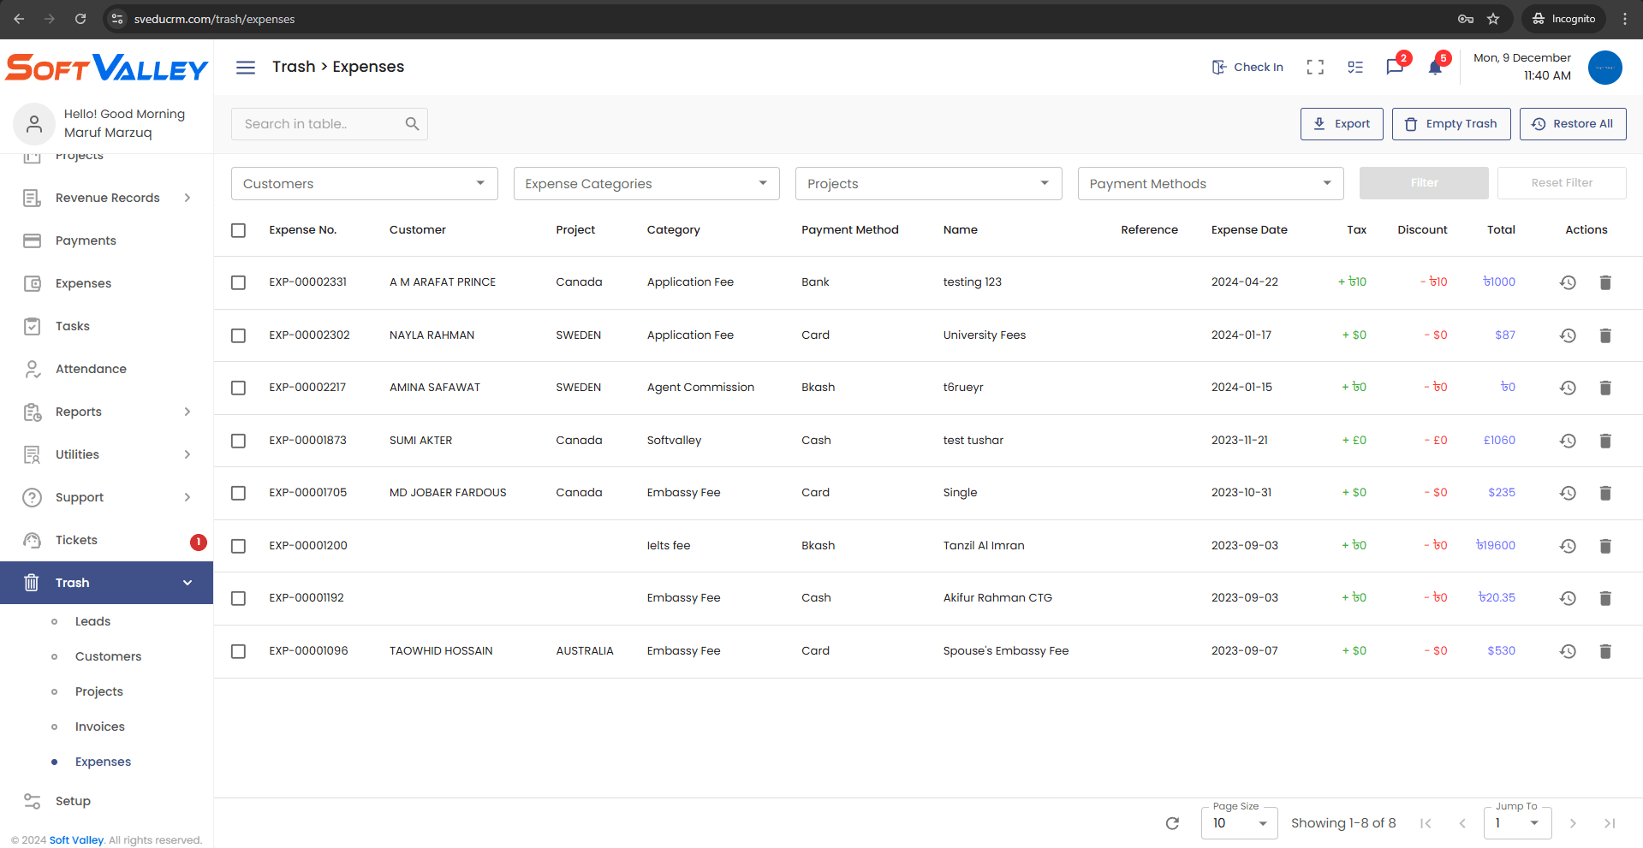The image size is (1643, 848).
Task: Expand the Payment Methods dropdown
Action: 1210,184
